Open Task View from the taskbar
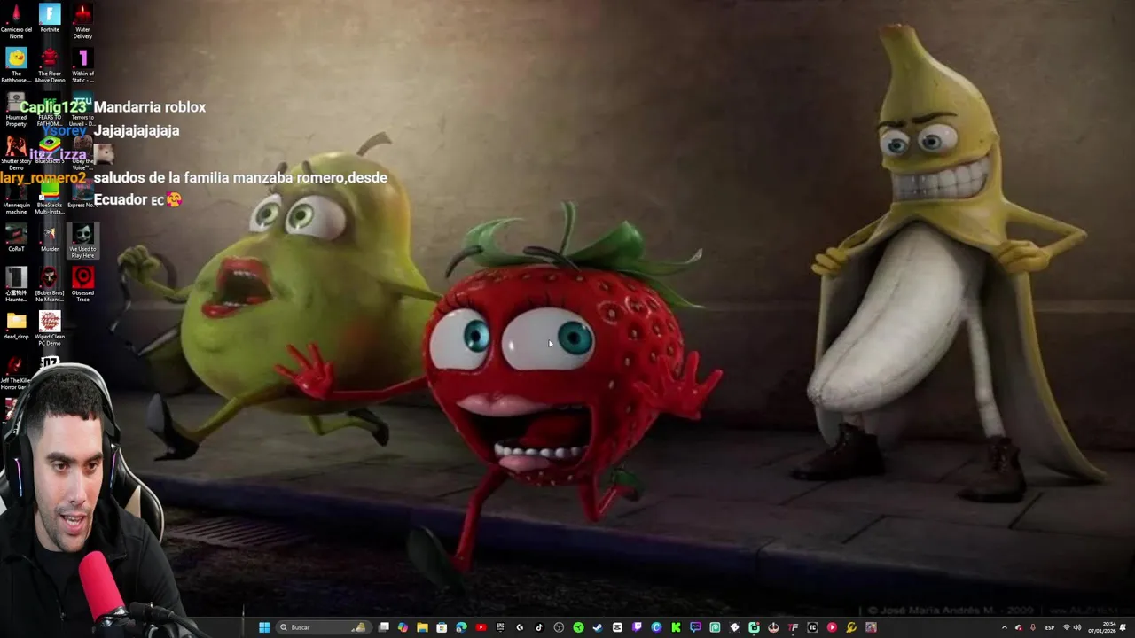Screen dimensions: 1135x638 [x=383, y=627]
